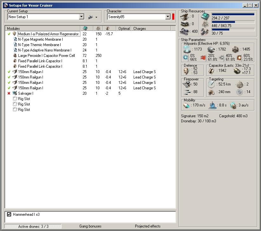Open the Gang bonuses tab
The height and width of the screenshot is (231, 261).
[x=90, y=226]
